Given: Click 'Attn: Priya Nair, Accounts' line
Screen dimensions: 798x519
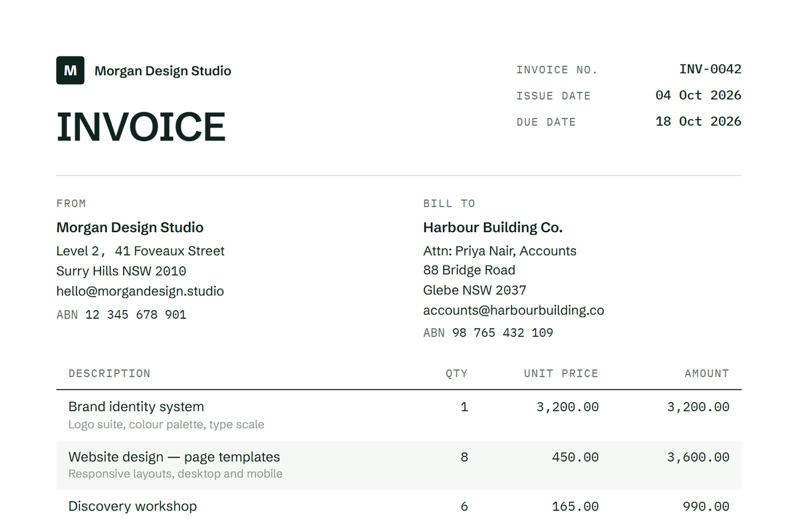Looking at the screenshot, I should [500, 251].
